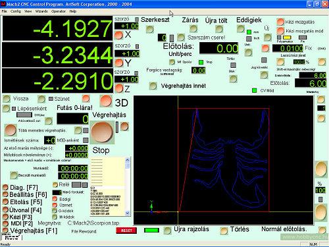Click the red RESET button

pyautogui.click(x=126, y=231)
